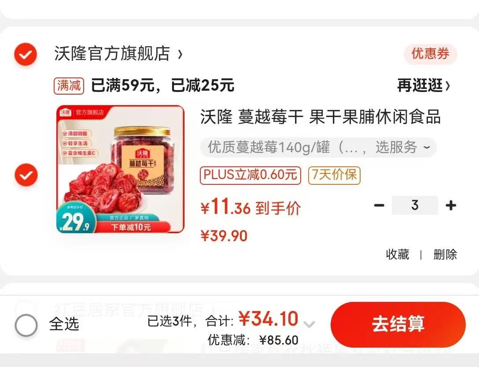Uncheck the 蔓越莓干 product item checkbox
Image resolution: width=479 pixels, height=367 pixels.
pyautogui.click(x=26, y=175)
